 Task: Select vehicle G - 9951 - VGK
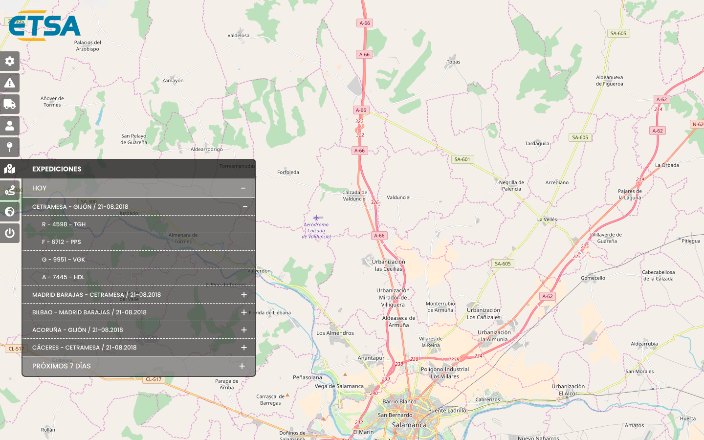click(64, 260)
